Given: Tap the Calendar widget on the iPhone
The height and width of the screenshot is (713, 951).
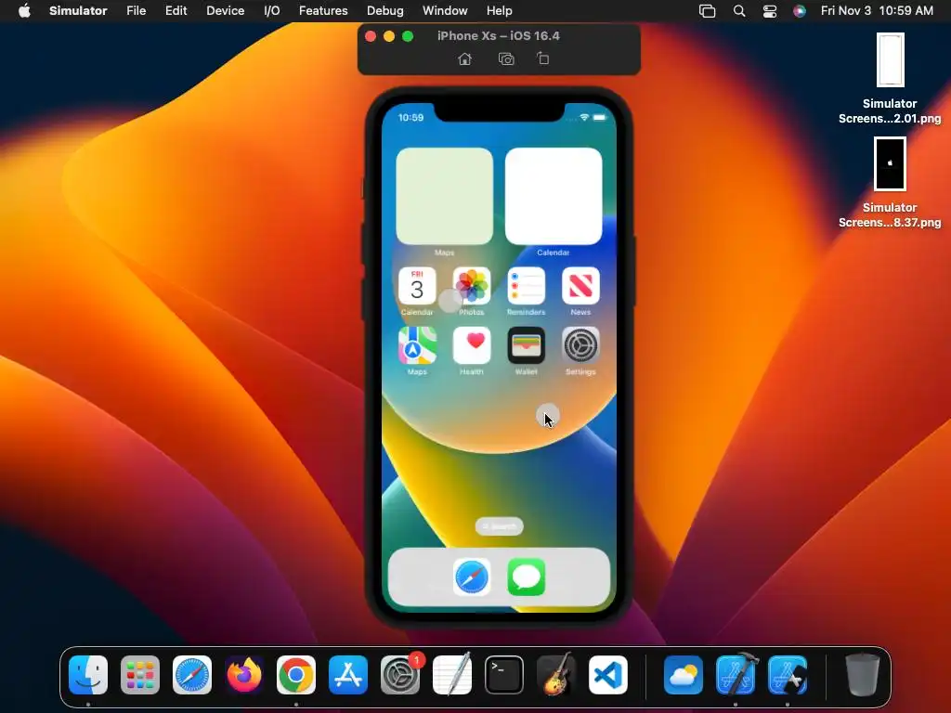Looking at the screenshot, I should tap(554, 196).
